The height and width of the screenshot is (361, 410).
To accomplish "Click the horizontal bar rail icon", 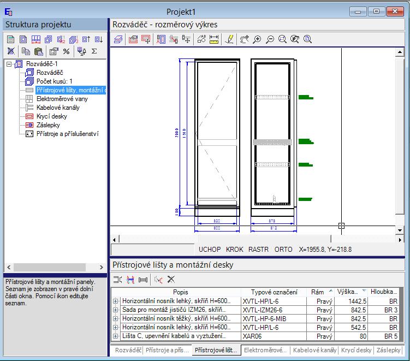I will [143, 280].
